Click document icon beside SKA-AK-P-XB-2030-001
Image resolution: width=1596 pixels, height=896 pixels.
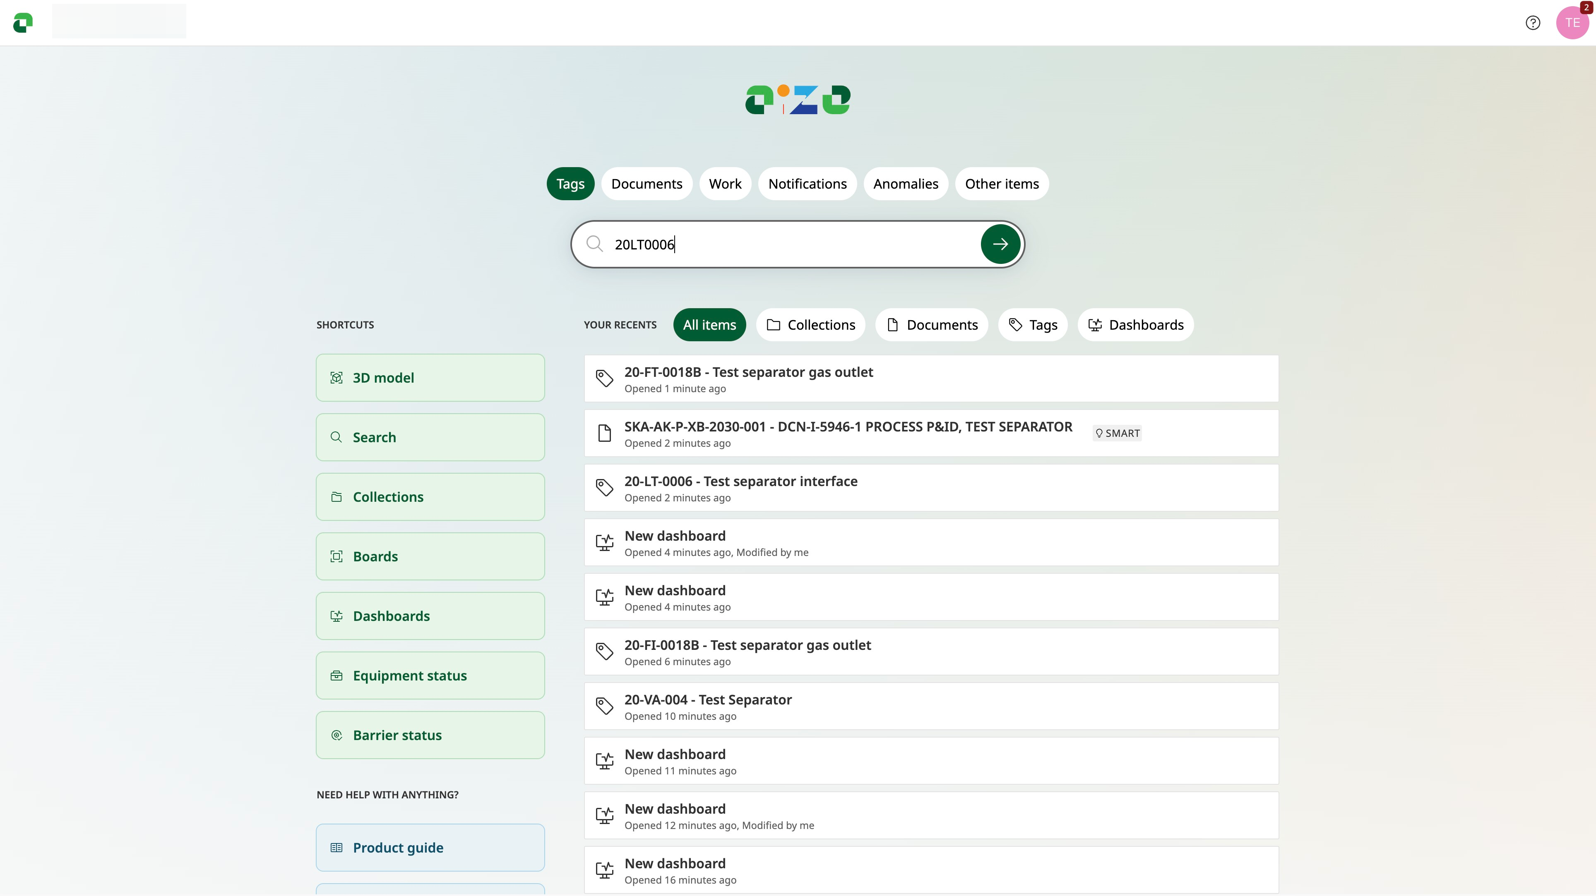pos(604,433)
